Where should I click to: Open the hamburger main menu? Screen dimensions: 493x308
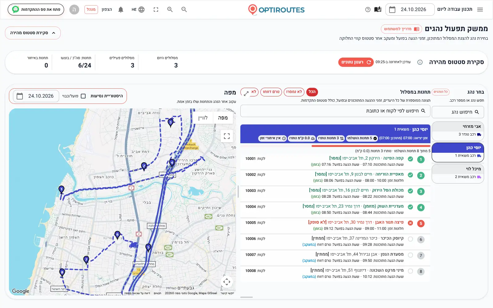[x=480, y=10]
